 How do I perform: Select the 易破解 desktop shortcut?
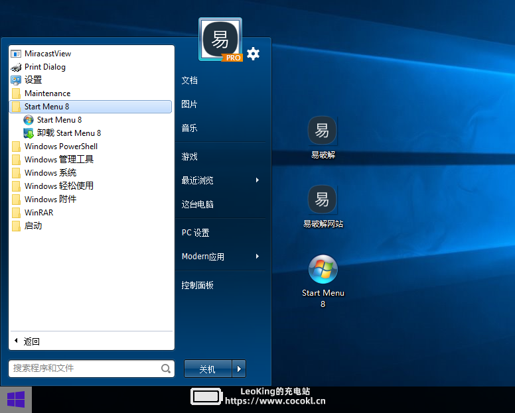tap(323, 137)
